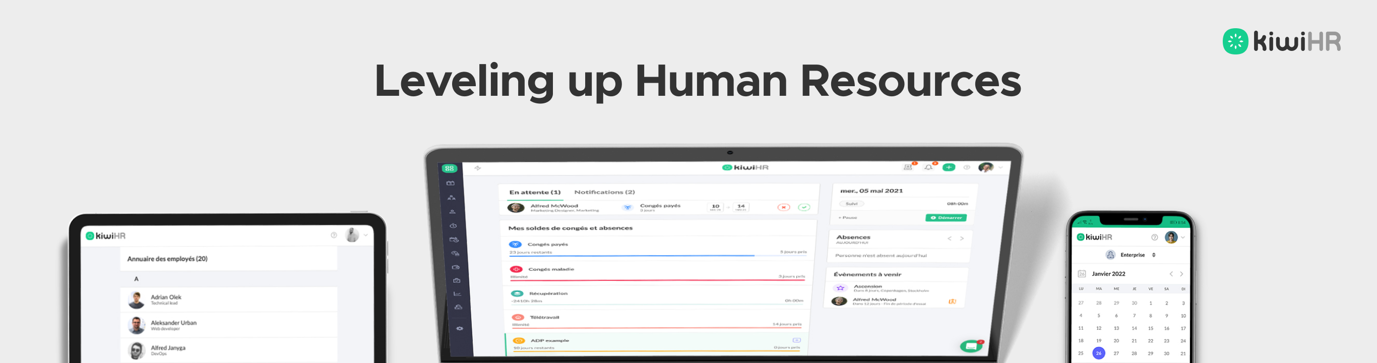
Task: Open the requests inbox icon next to the bell
Action: (908, 167)
